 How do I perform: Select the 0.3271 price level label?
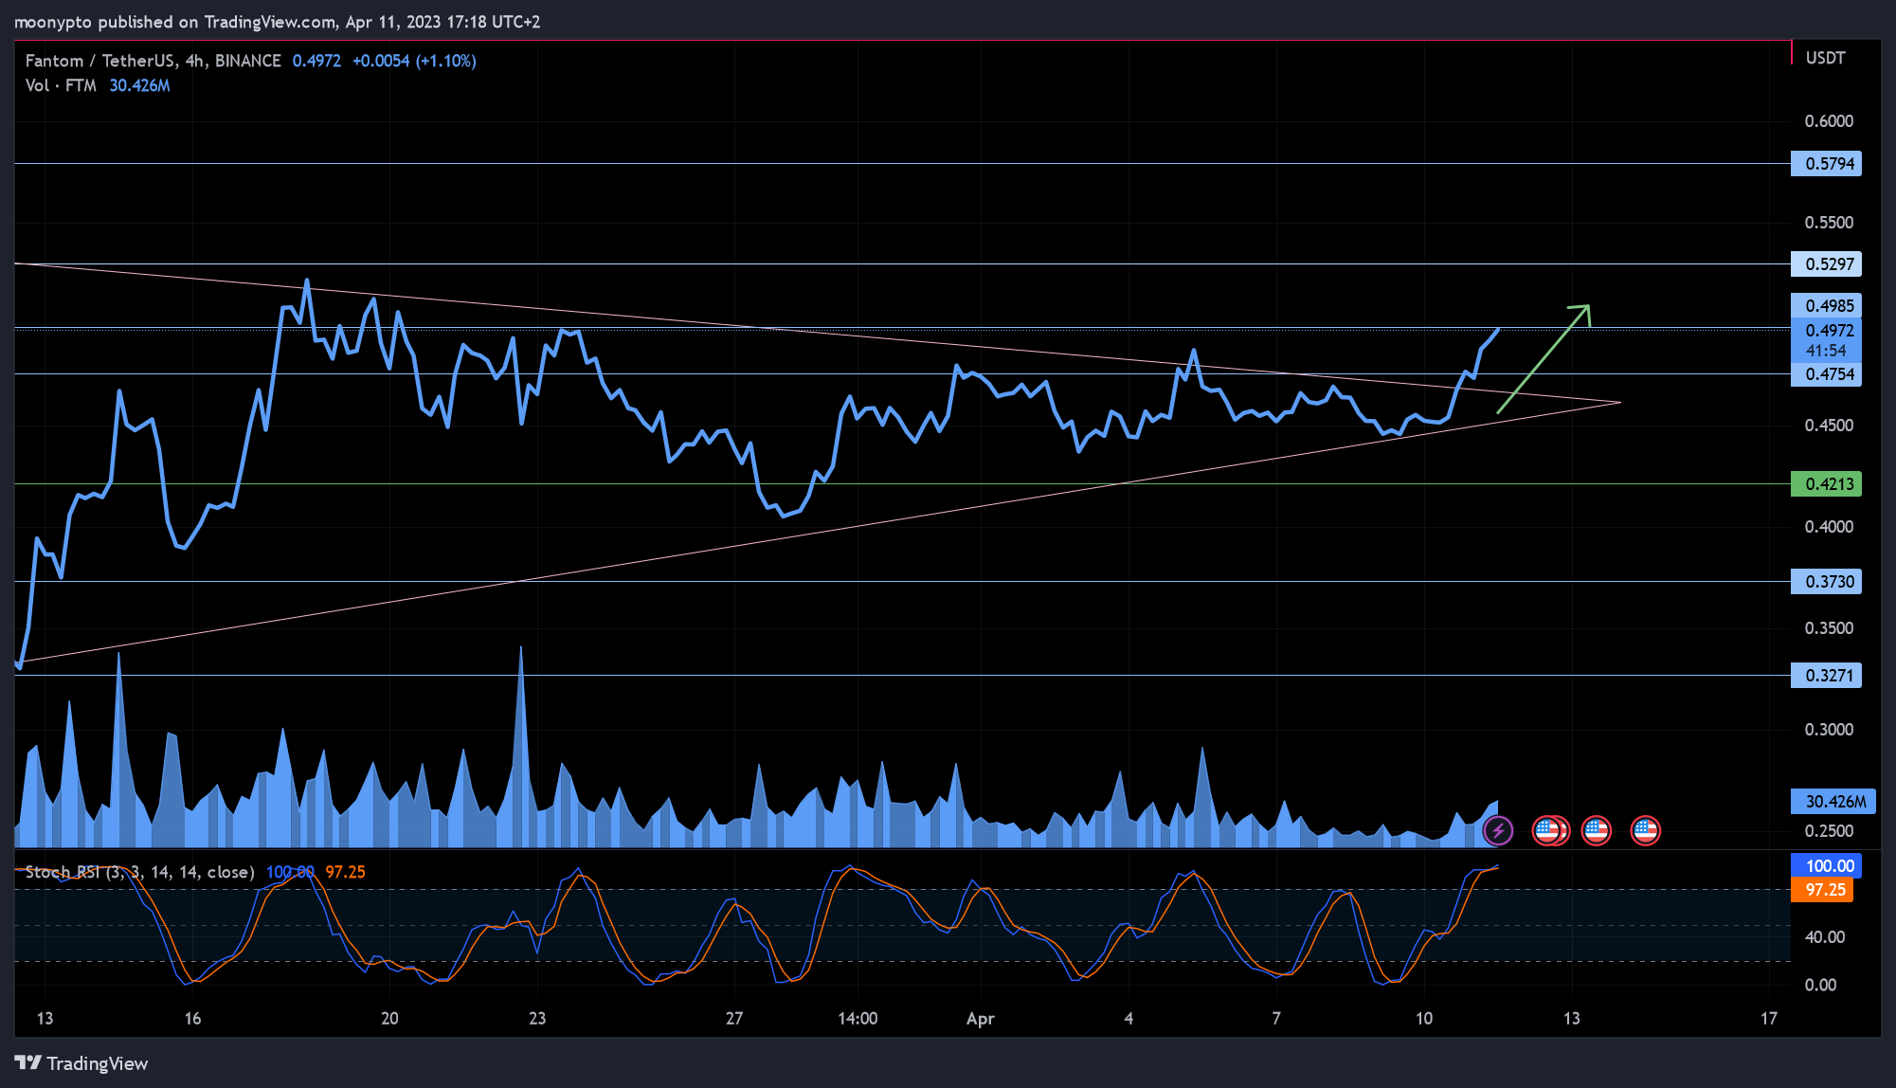click(x=1826, y=676)
